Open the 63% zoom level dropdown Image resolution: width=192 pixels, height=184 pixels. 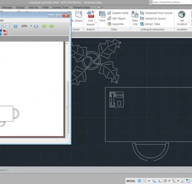point(31,26)
